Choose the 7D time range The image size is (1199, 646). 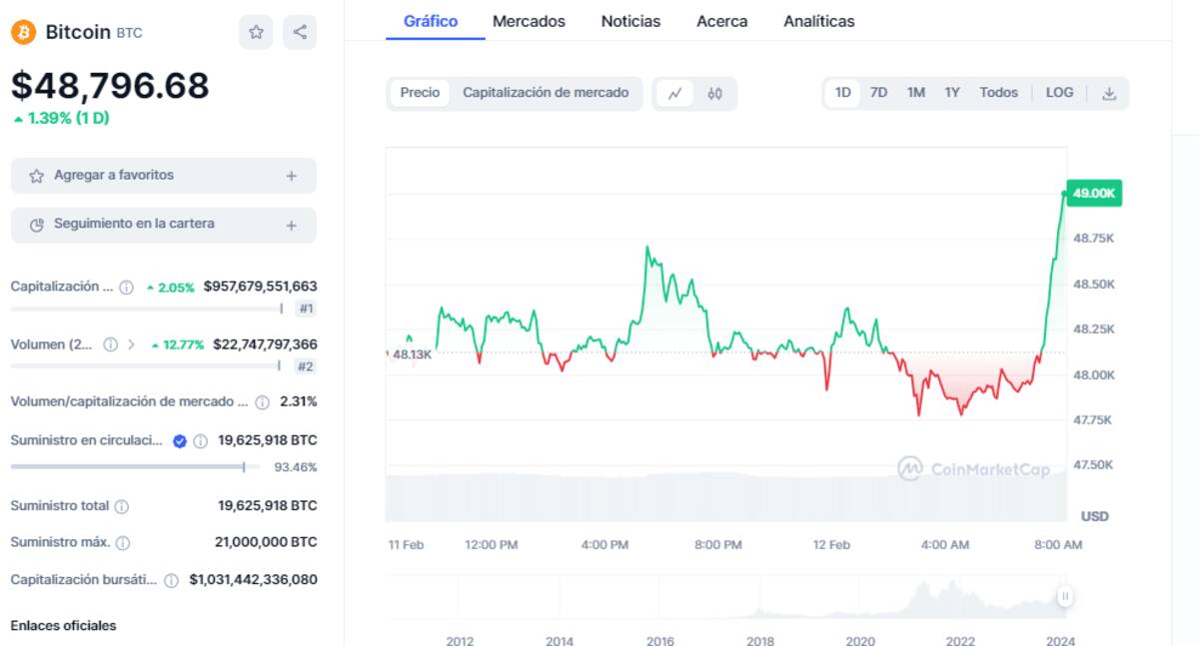[878, 93]
